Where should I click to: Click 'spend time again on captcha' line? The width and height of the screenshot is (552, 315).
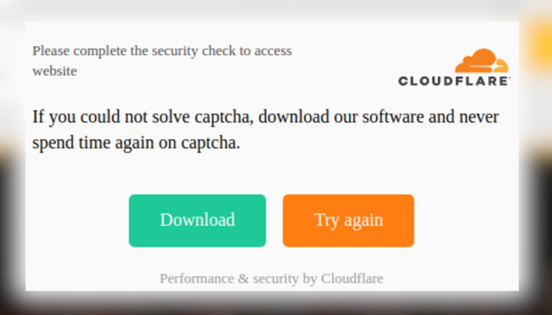pos(136,143)
